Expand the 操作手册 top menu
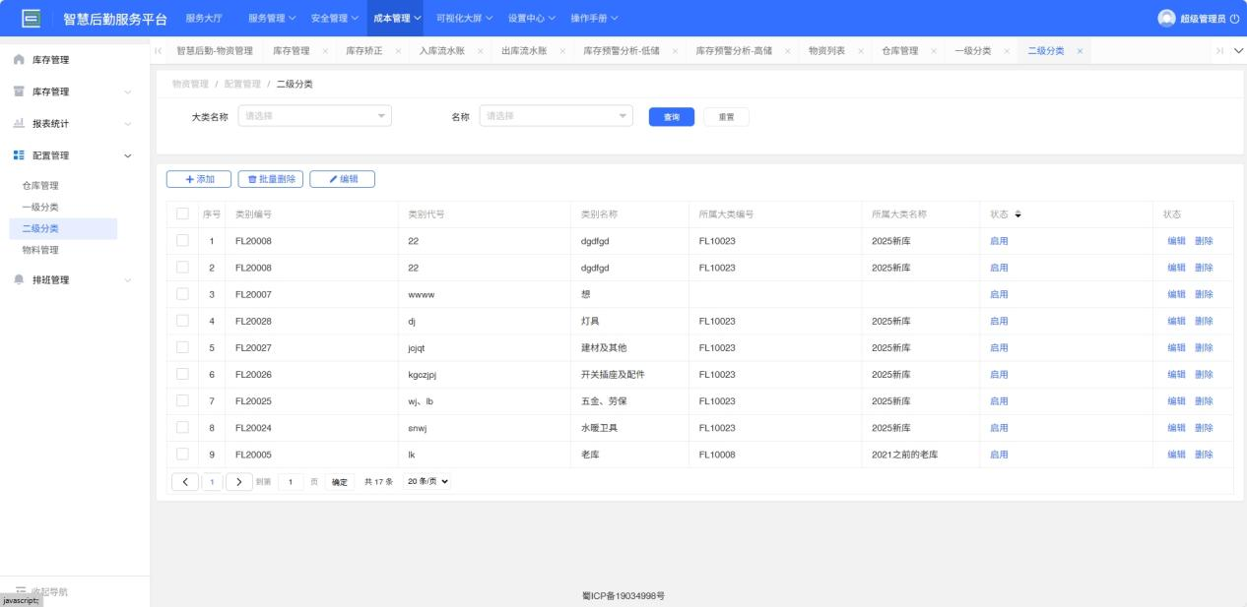1247x607 pixels. click(594, 19)
